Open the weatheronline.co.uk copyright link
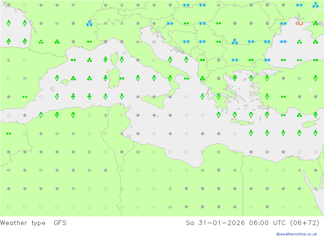 coord(297,234)
